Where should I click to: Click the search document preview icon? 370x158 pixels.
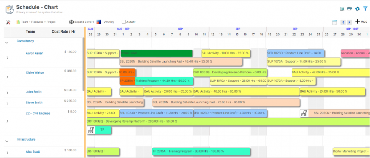342,9
